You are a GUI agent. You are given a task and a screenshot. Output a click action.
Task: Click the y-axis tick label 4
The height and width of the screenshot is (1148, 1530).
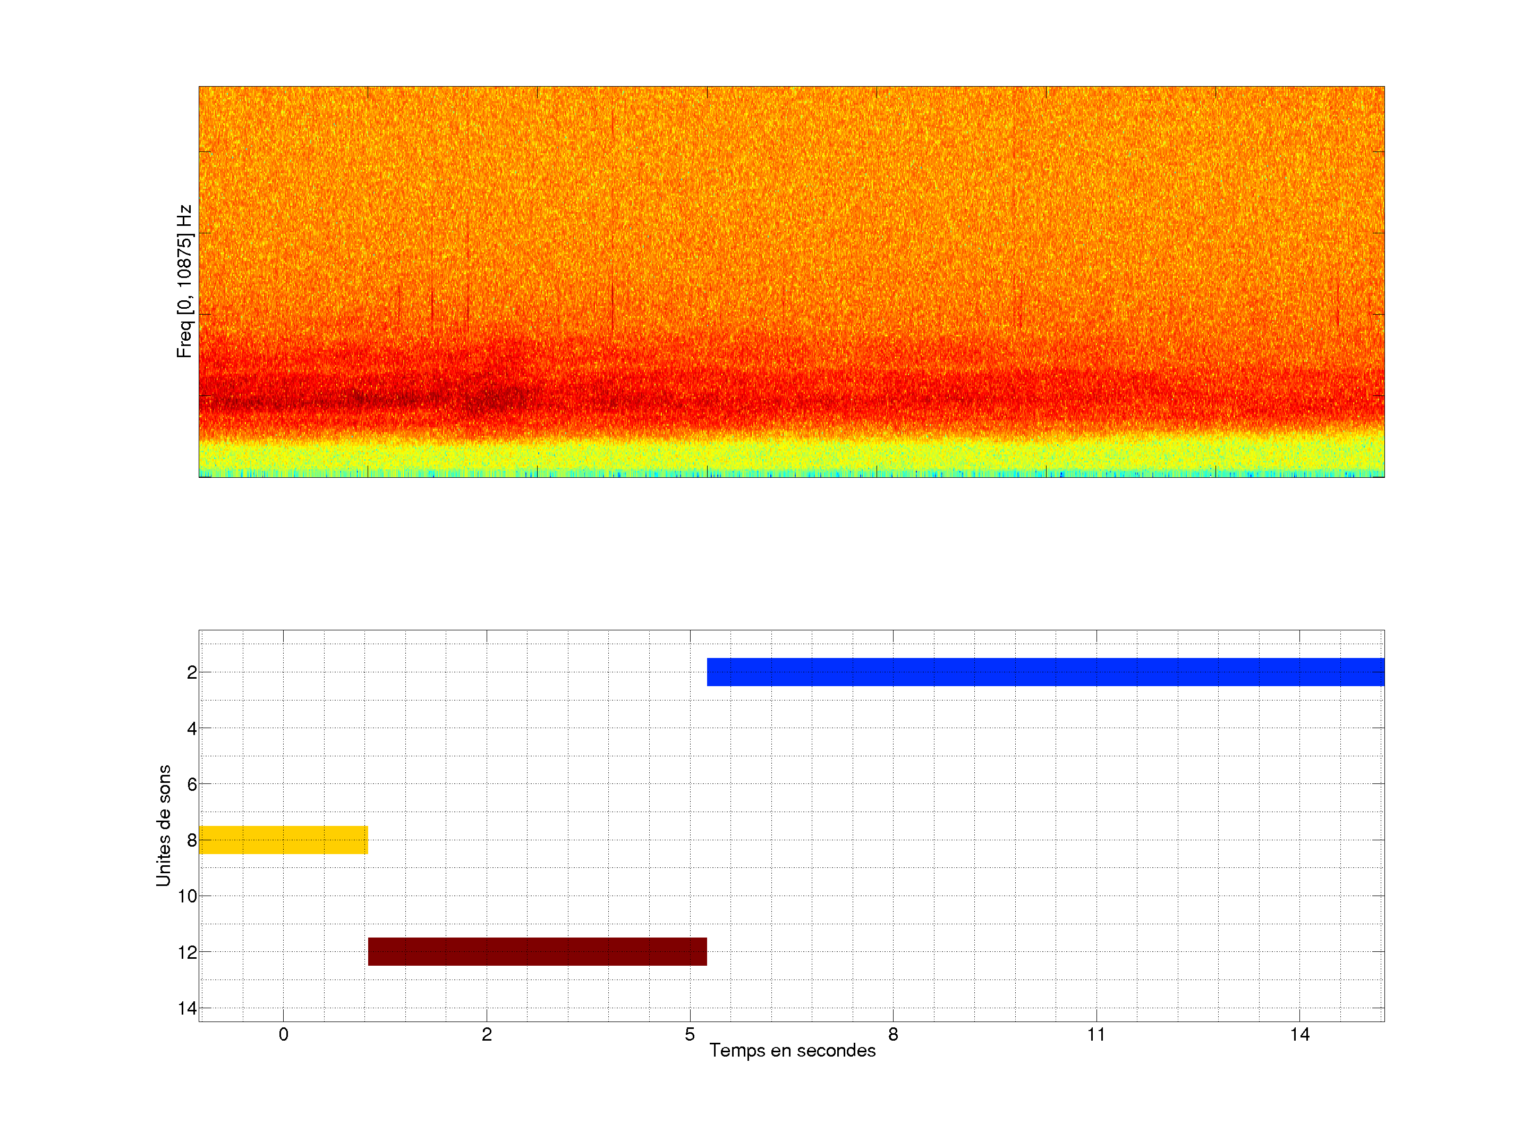click(x=192, y=729)
